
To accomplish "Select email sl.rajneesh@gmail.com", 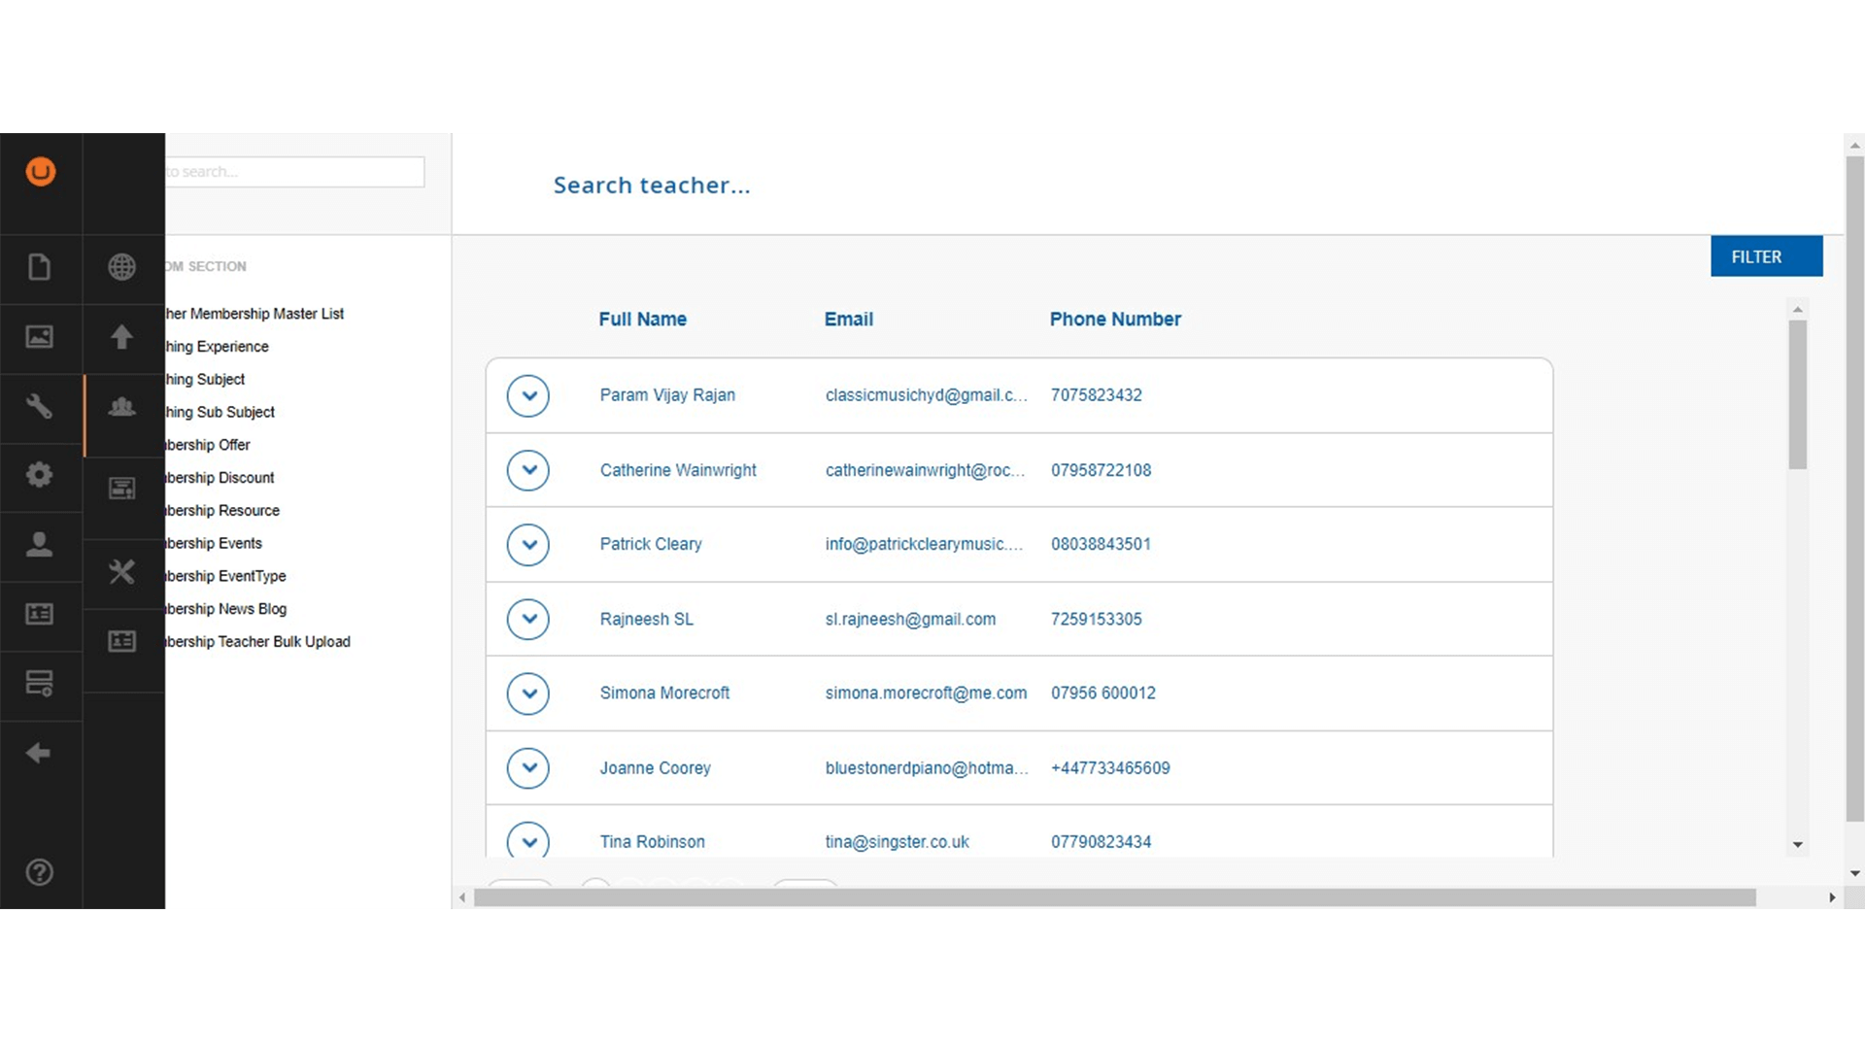I will [910, 620].
